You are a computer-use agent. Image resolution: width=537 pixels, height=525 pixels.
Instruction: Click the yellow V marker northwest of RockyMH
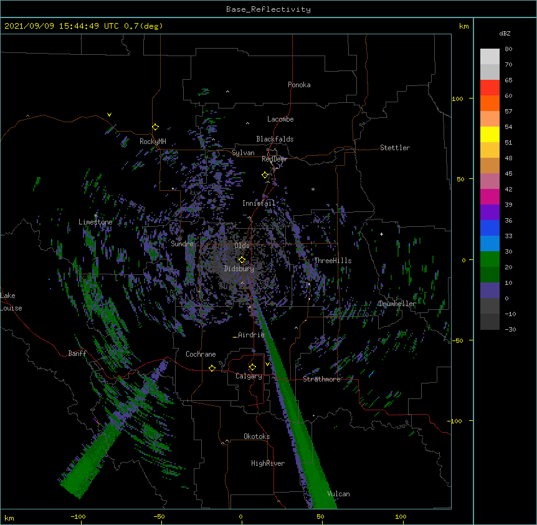[x=109, y=115]
